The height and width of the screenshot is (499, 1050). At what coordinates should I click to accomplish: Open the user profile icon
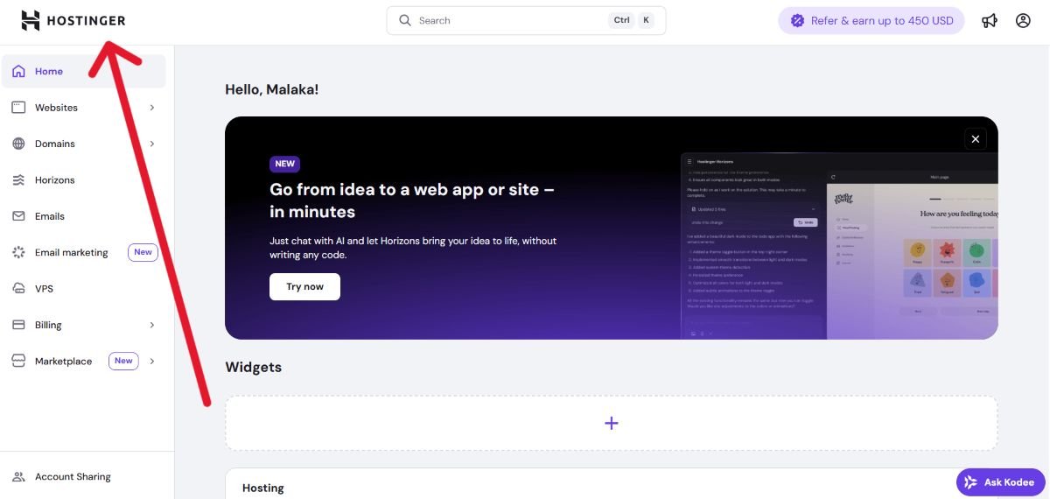point(1023,20)
